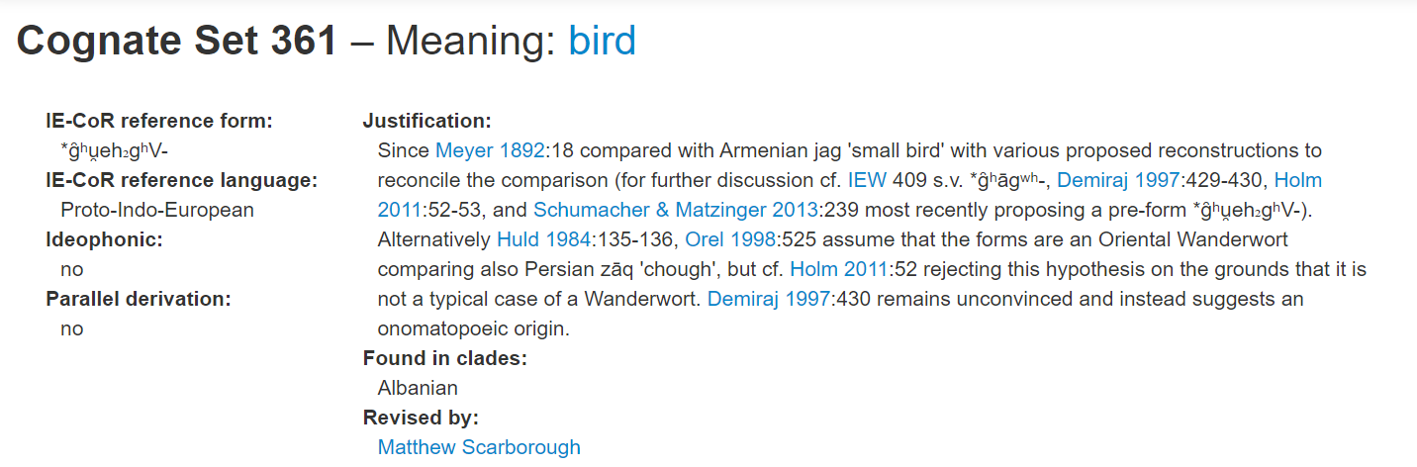Click the 'Parallel derivation:' field label
The height and width of the screenshot is (467, 1417).
[x=139, y=299]
